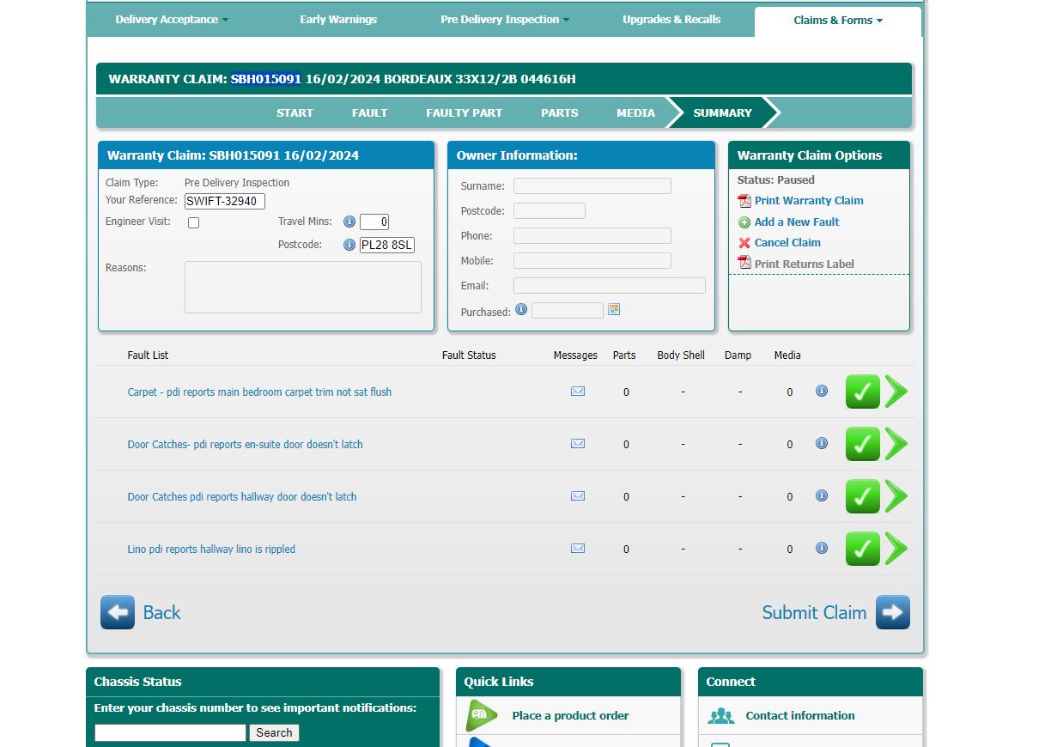Screen dimensions: 1063x747
Task: Click blue Back arrow icon
Action: [118, 612]
